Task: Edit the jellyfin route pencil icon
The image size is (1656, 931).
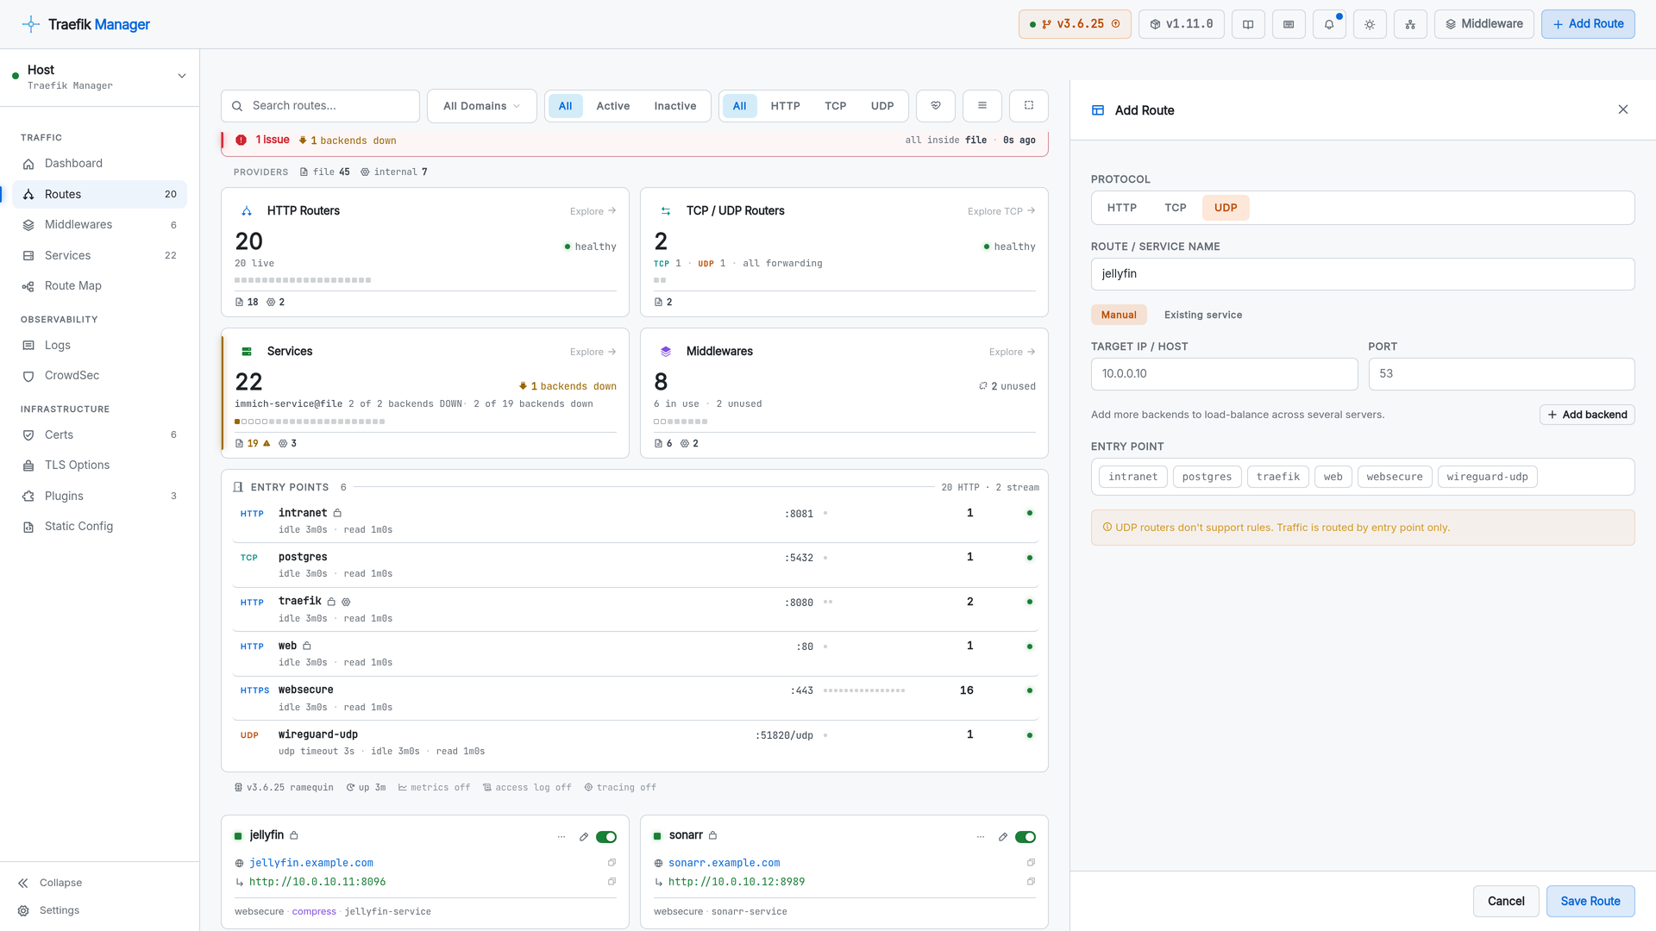Action: [584, 837]
